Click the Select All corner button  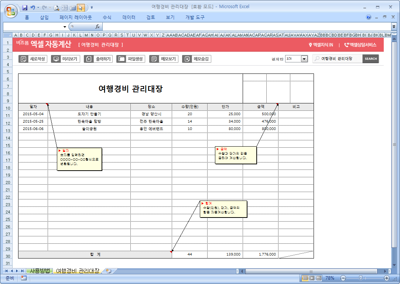click(x=7, y=35)
